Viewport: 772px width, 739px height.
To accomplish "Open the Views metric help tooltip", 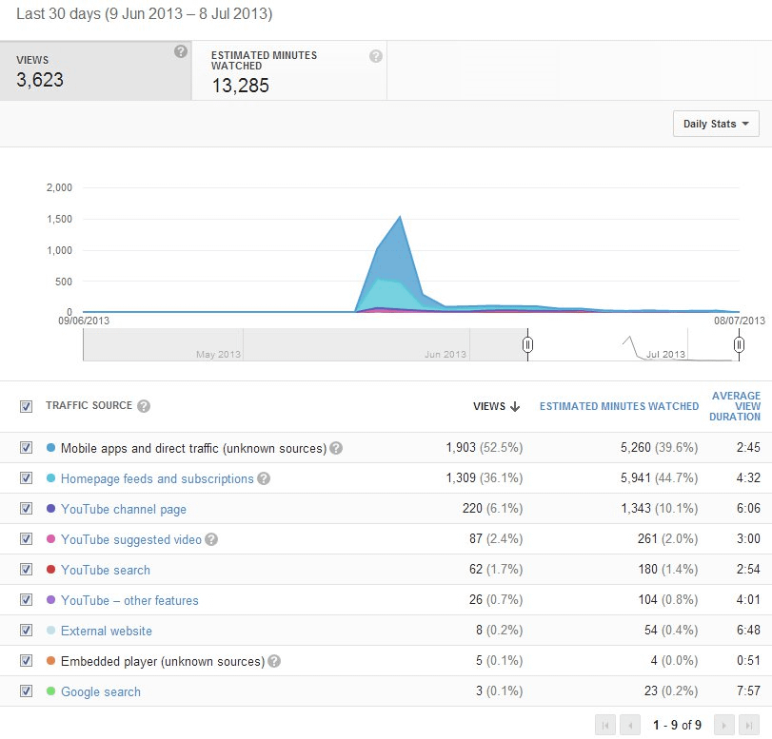I will (181, 52).
